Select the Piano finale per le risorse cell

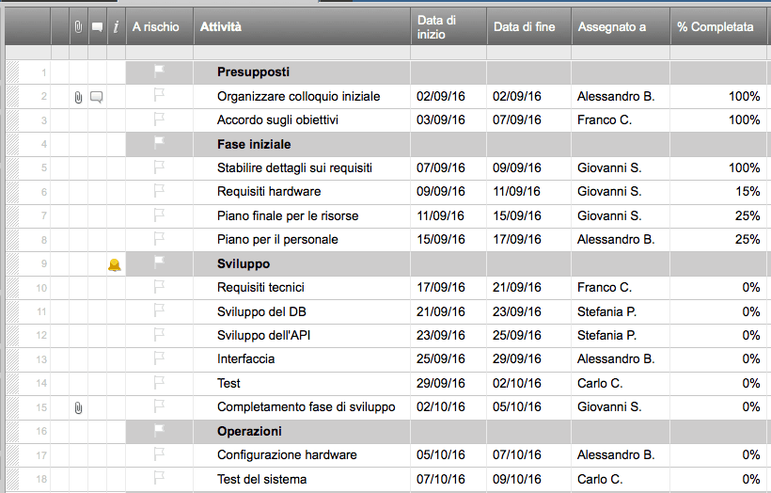click(302, 215)
